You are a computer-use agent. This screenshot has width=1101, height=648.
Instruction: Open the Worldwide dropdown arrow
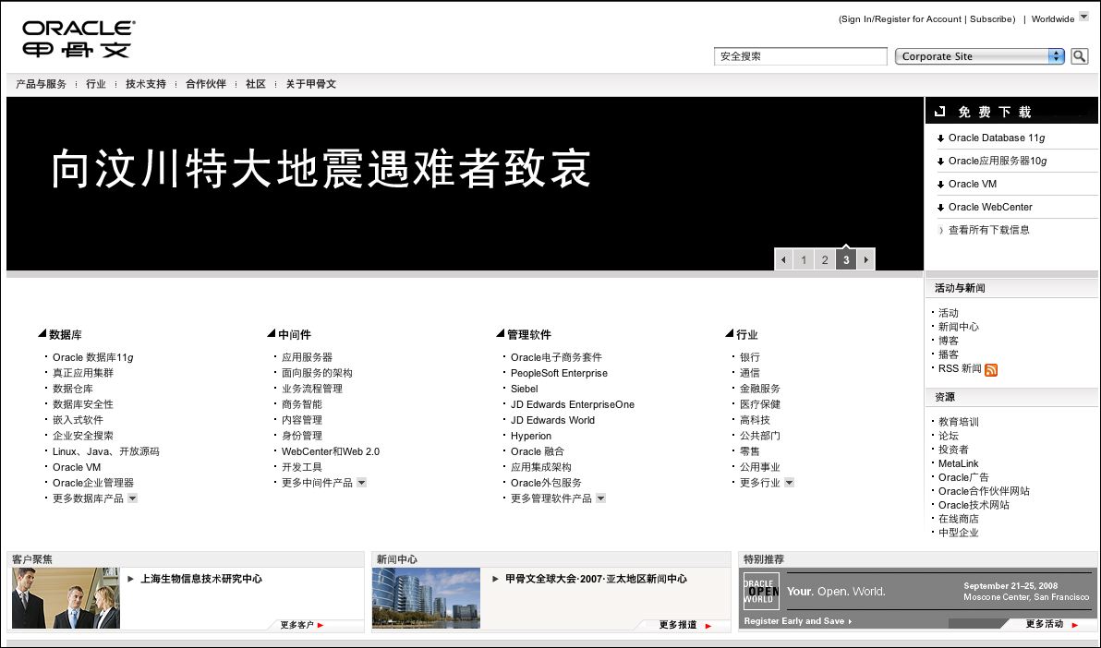click(x=1083, y=16)
